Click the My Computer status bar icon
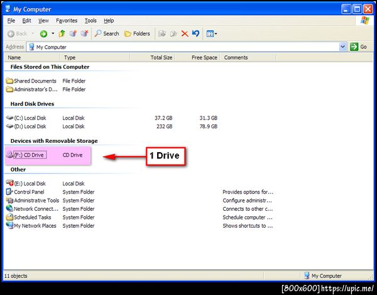 tap(307, 276)
